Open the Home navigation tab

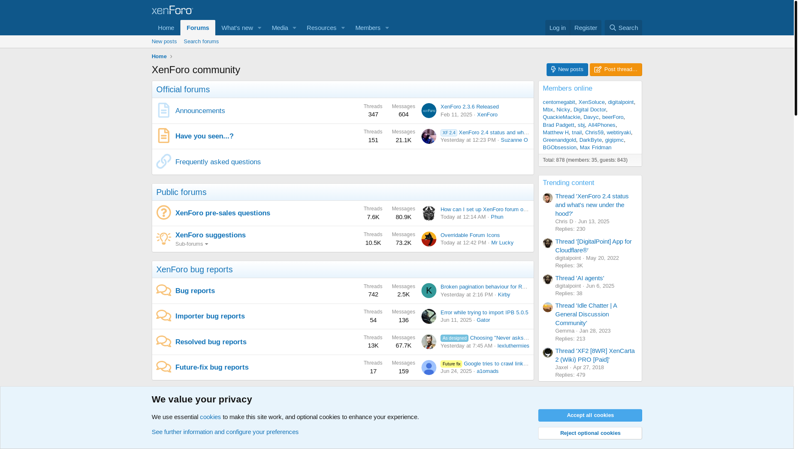pyautogui.click(x=166, y=28)
